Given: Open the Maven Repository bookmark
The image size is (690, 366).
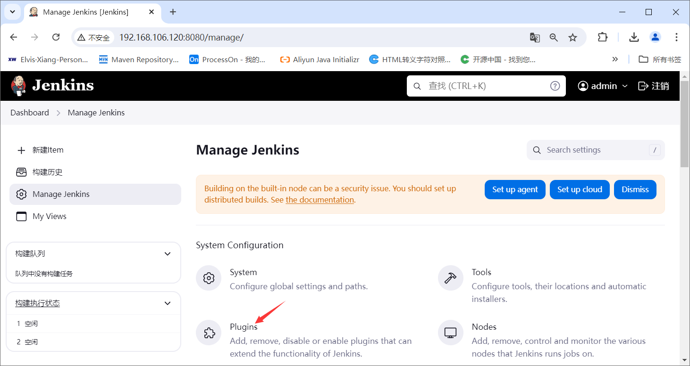Looking at the screenshot, I should pos(139,59).
